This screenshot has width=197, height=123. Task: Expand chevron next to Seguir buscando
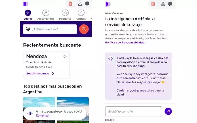pos(53,73)
